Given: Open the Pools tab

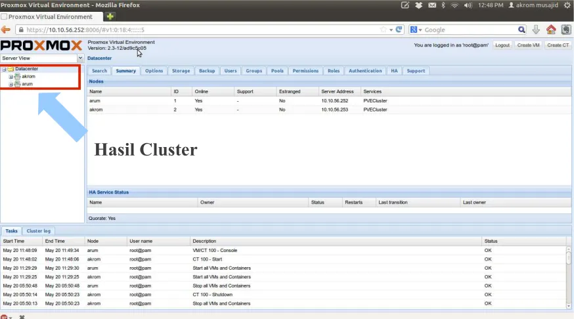Looking at the screenshot, I should [277, 71].
